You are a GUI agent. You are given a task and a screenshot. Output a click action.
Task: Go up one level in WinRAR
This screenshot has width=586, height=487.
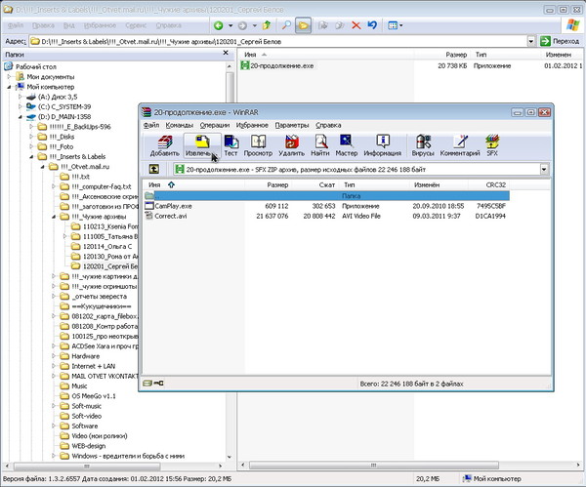tap(153, 169)
